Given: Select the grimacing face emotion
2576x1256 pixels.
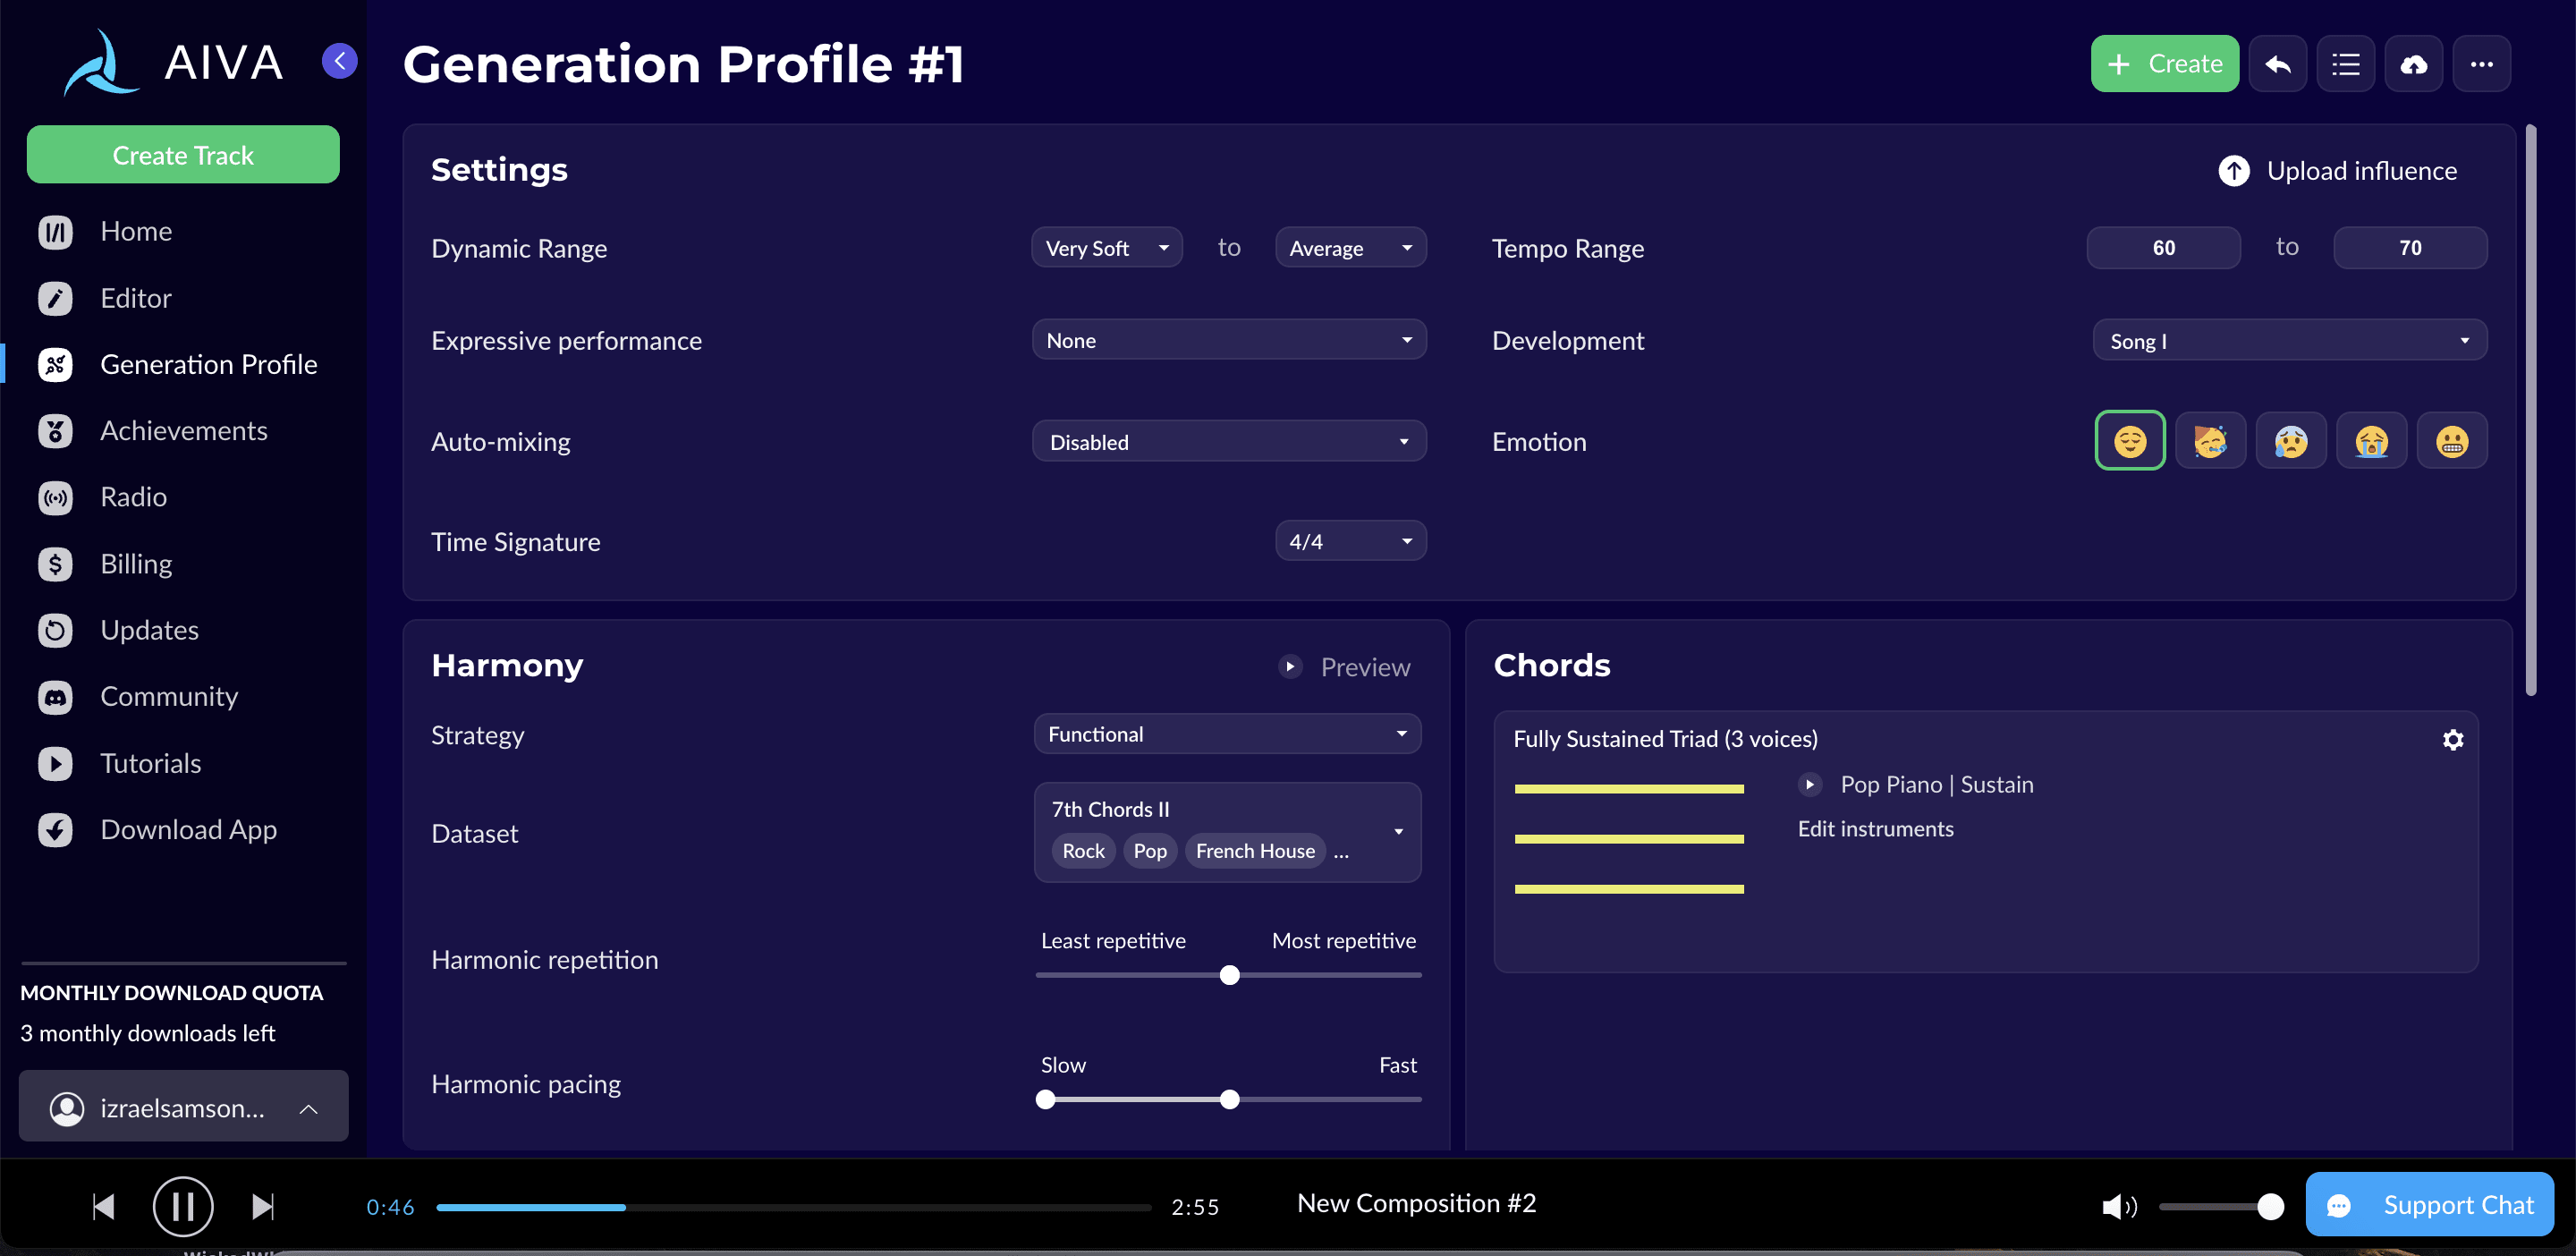Looking at the screenshot, I should coord(2451,441).
